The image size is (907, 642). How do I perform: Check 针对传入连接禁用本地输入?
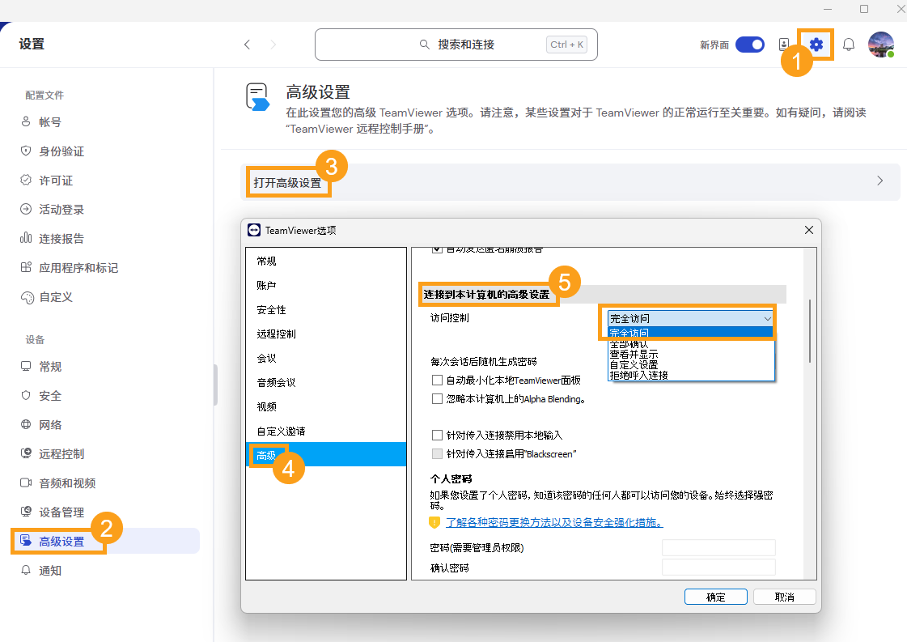tap(437, 436)
